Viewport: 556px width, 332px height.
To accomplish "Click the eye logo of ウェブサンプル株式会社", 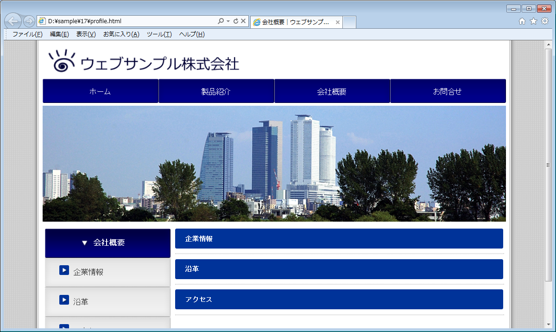I will pyautogui.click(x=62, y=61).
